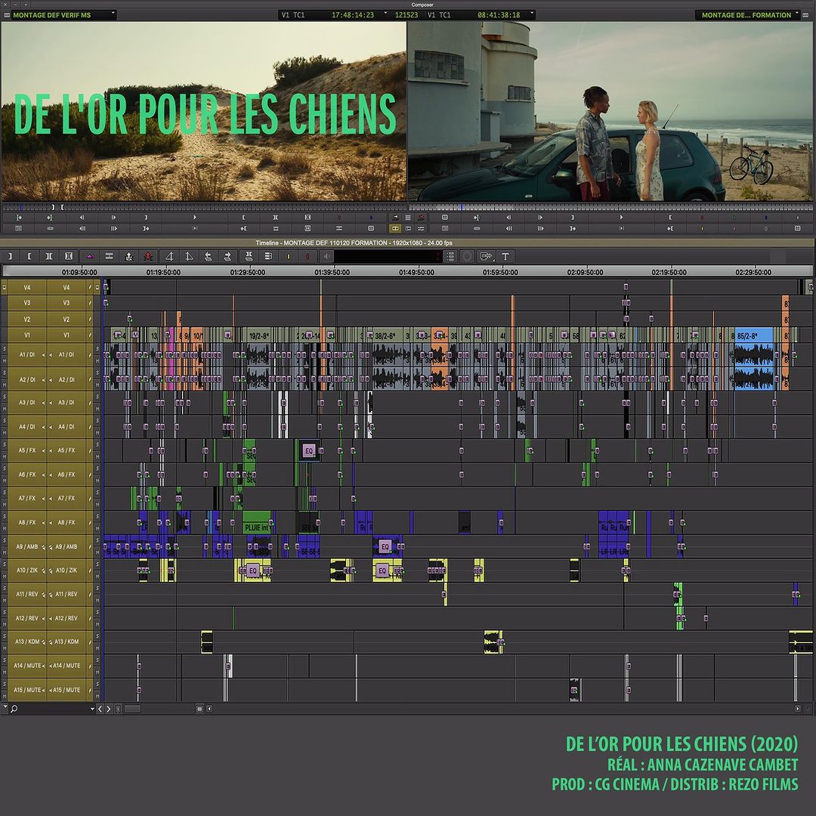This screenshot has width=816, height=816.
Task: Click Mark In bracket under record monitor
Action: click(670, 218)
